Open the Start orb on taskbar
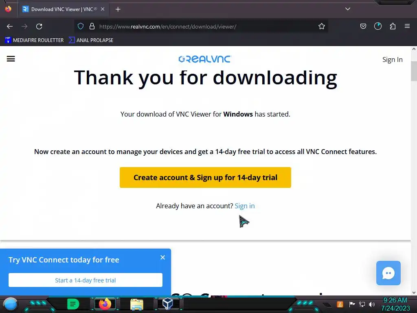Screen dimensions: 417x313 [x=11, y=304]
